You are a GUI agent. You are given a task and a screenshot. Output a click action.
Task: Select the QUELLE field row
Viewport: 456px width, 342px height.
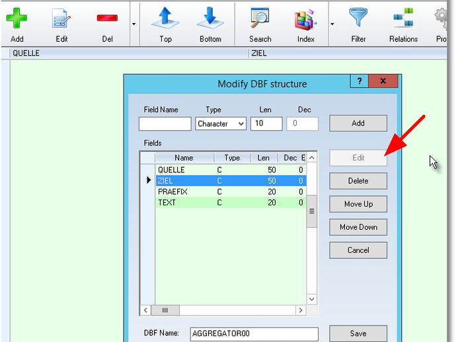click(x=231, y=170)
